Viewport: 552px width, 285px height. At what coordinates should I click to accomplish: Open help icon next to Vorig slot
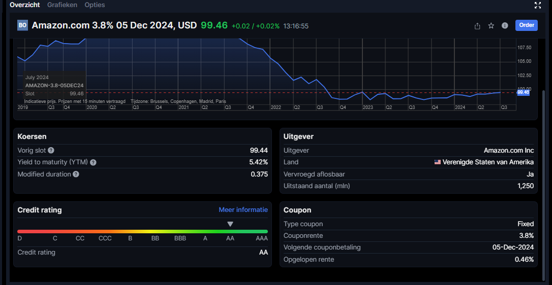[51, 151]
